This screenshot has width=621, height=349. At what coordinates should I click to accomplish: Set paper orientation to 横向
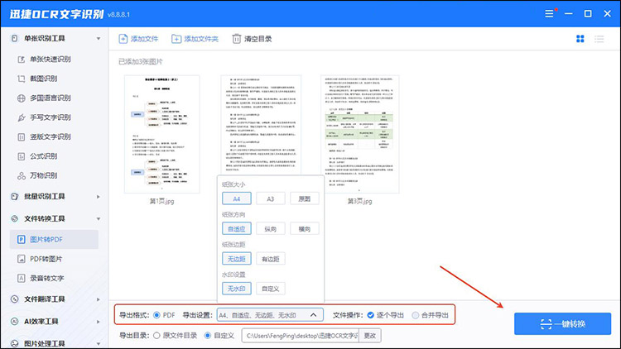click(305, 229)
